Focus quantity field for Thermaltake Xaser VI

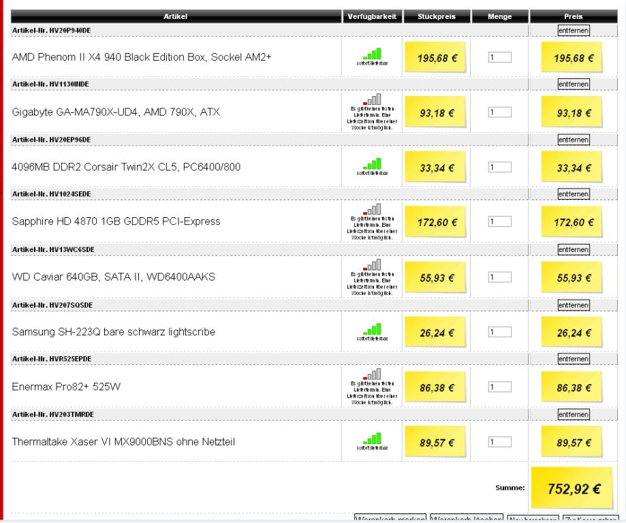[x=500, y=441]
